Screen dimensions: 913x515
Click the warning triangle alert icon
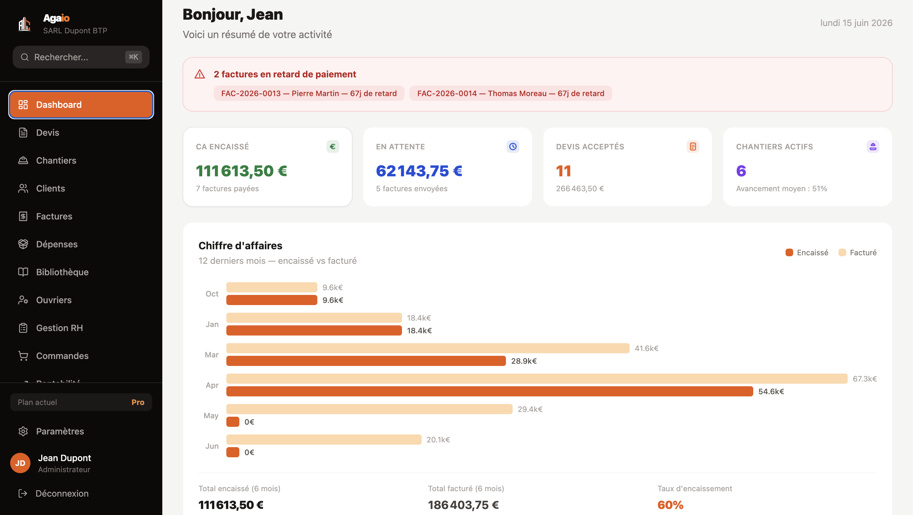[199, 74]
